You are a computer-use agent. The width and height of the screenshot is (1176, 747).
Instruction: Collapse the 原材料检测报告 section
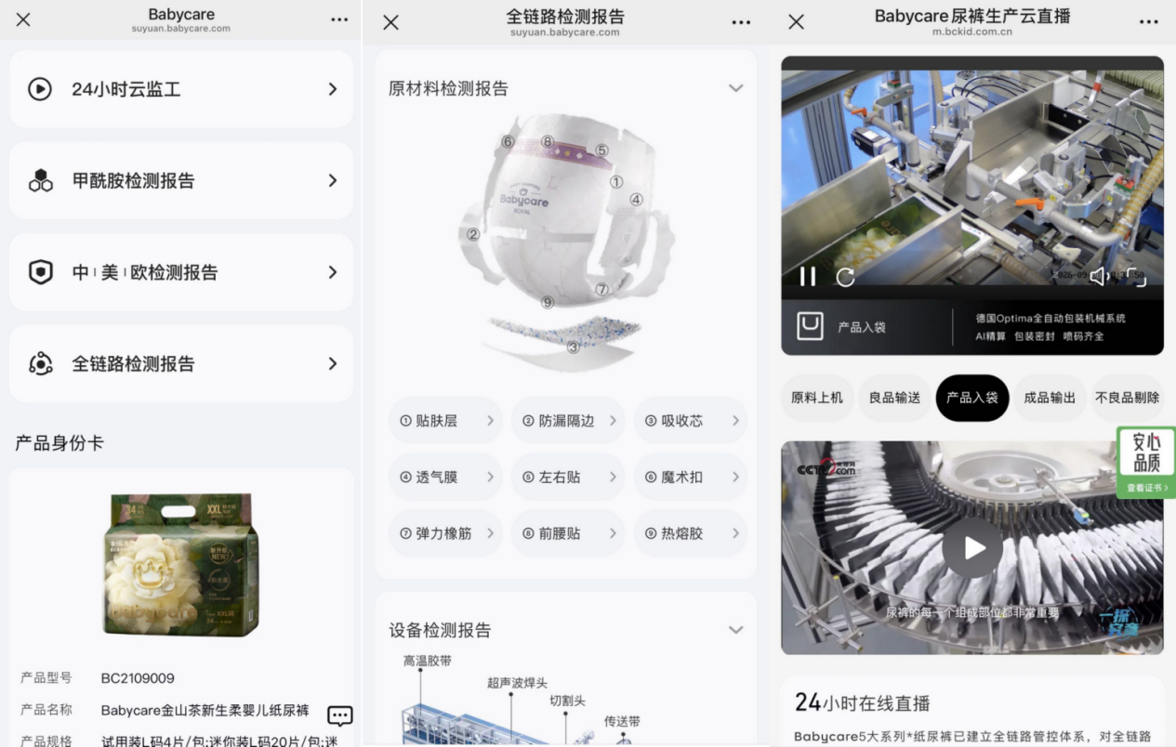[x=735, y=88]
